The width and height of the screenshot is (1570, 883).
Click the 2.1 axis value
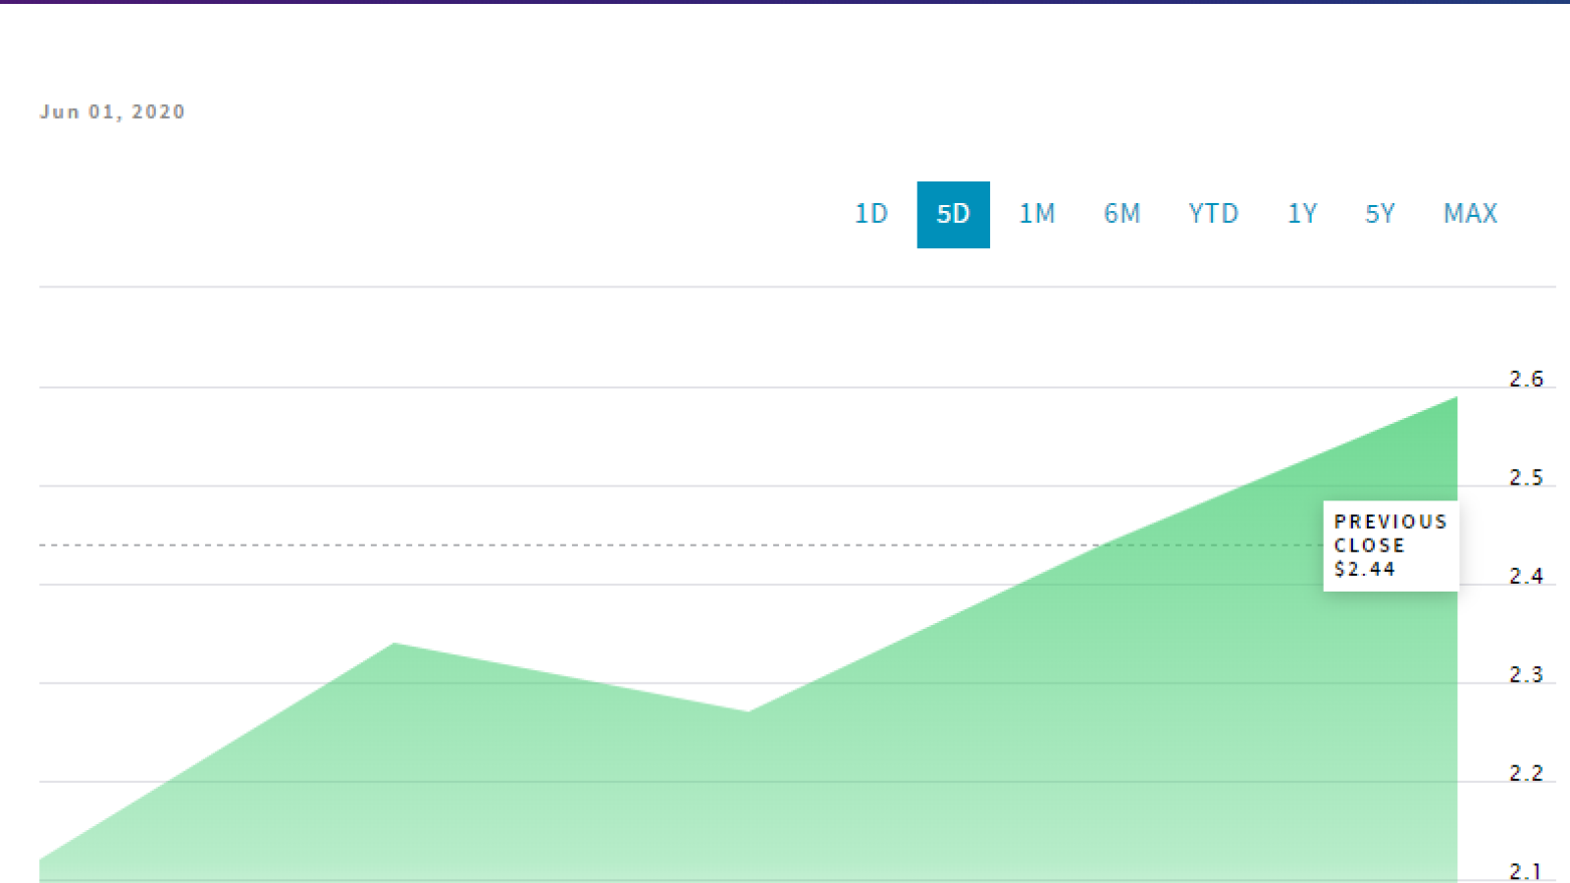(1526, 871)
